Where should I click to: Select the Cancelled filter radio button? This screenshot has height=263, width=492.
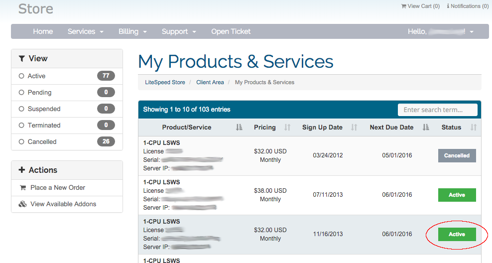tap(21, 141)
